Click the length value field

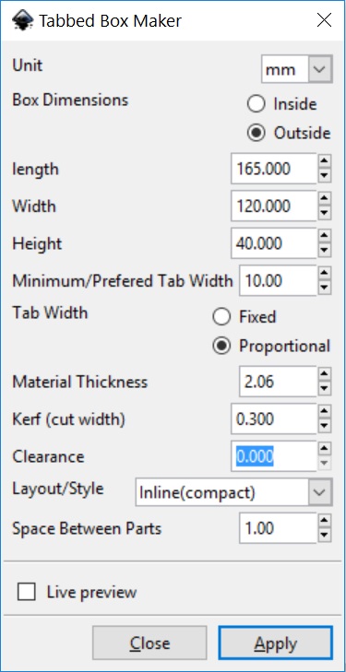[x=273, y=169]
